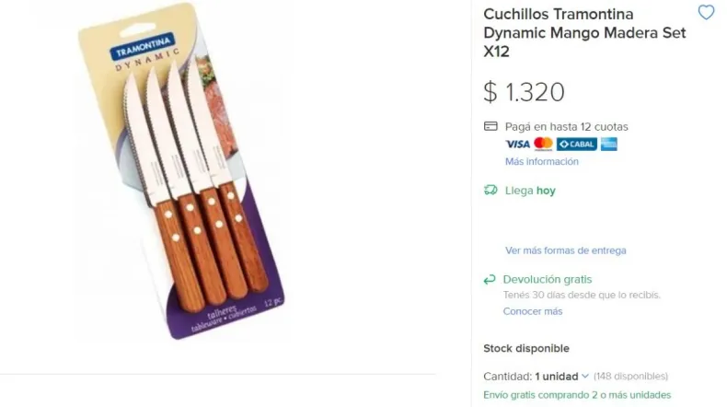The height and width of the screenshot is (407, 727).
Task: Click the price $ 1.320
Action: point(524,92)
